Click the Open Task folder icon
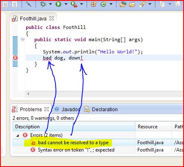The width and height of the screenshot is (184, 167). (x=132, y=4)
